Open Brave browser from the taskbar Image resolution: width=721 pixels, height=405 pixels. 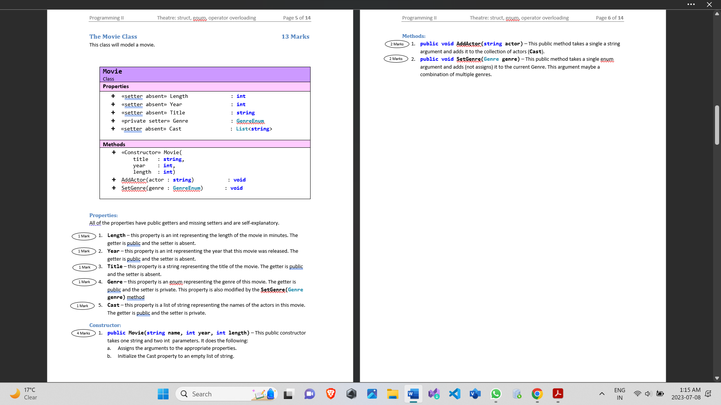tap(330, 394)
